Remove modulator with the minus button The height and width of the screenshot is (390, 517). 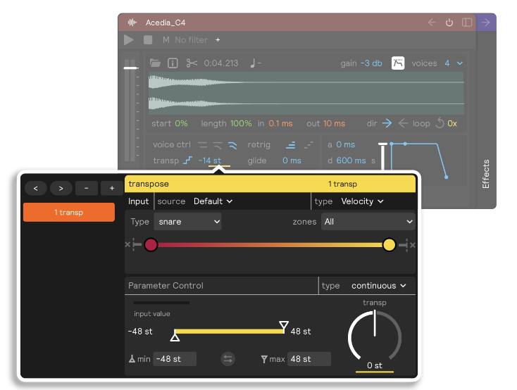click(87, 188)
